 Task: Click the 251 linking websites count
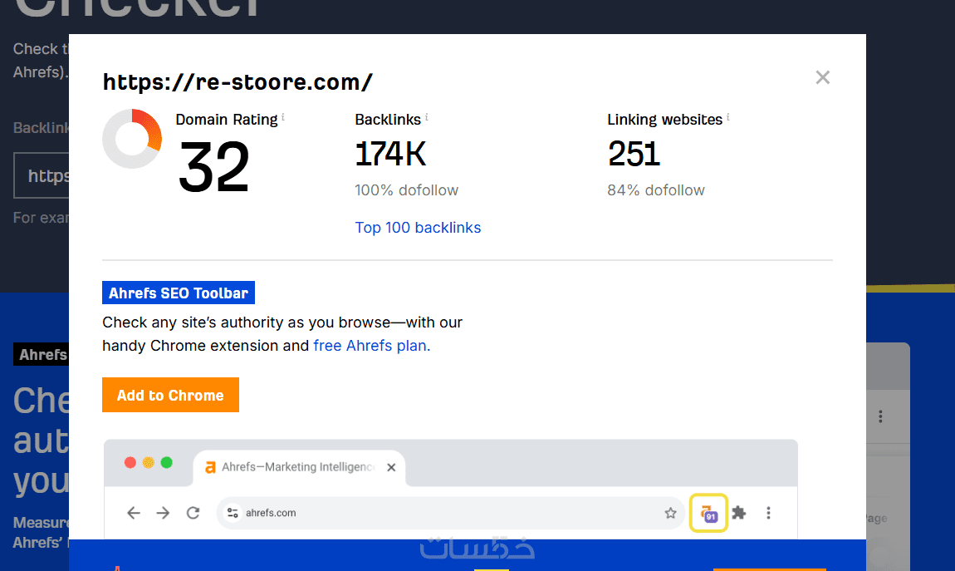(634, 154)
